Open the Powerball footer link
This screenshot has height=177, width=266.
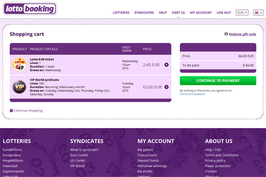pos(10,166)
